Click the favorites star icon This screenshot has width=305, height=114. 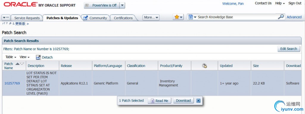177,17
